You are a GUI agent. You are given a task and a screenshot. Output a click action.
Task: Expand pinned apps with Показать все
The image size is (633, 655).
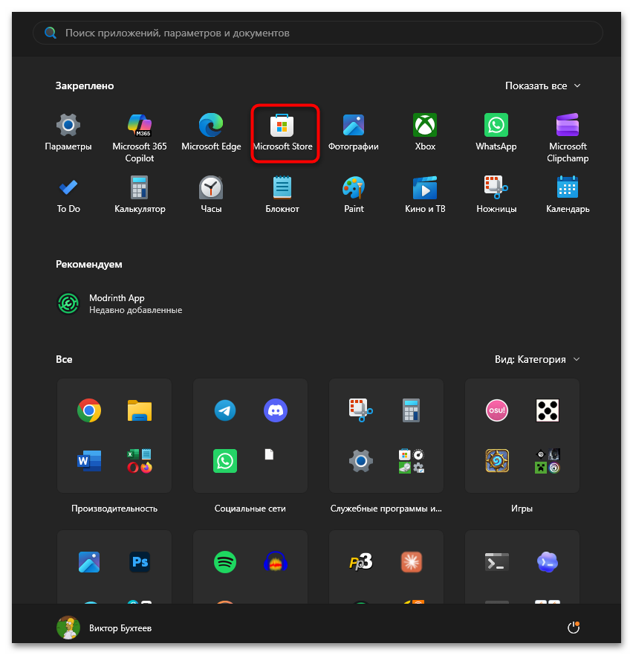click(542, 85)
